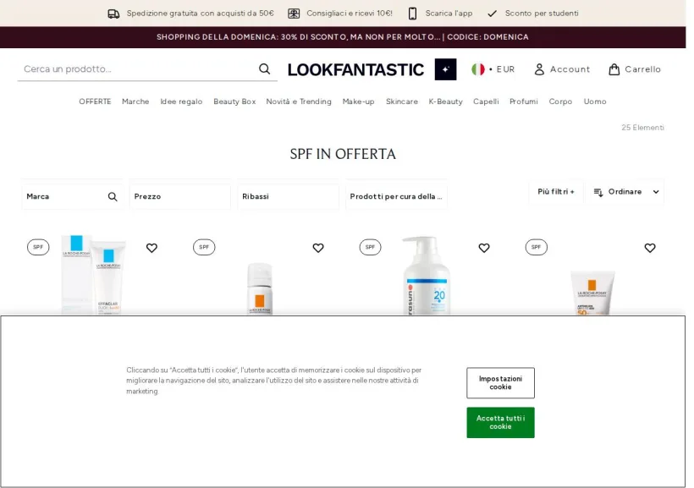Open the Beauty Box menu

pyautogui.click(x=234, y=101)
